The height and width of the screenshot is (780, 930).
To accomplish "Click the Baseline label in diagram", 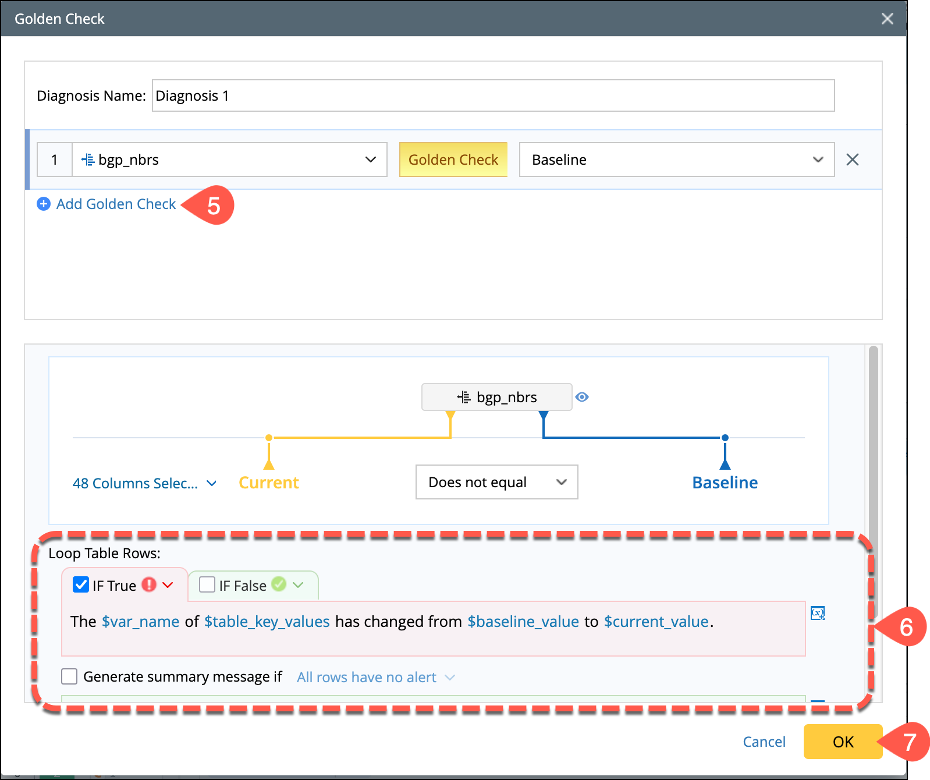I will [x=725, y=483].
